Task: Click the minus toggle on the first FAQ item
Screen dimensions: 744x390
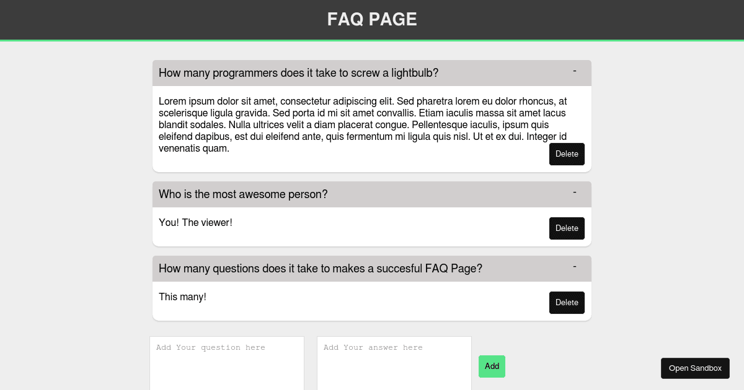Action: point(575,71)
